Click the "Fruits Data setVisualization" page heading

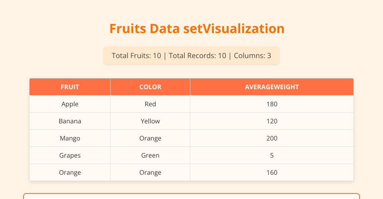point(197,29)
